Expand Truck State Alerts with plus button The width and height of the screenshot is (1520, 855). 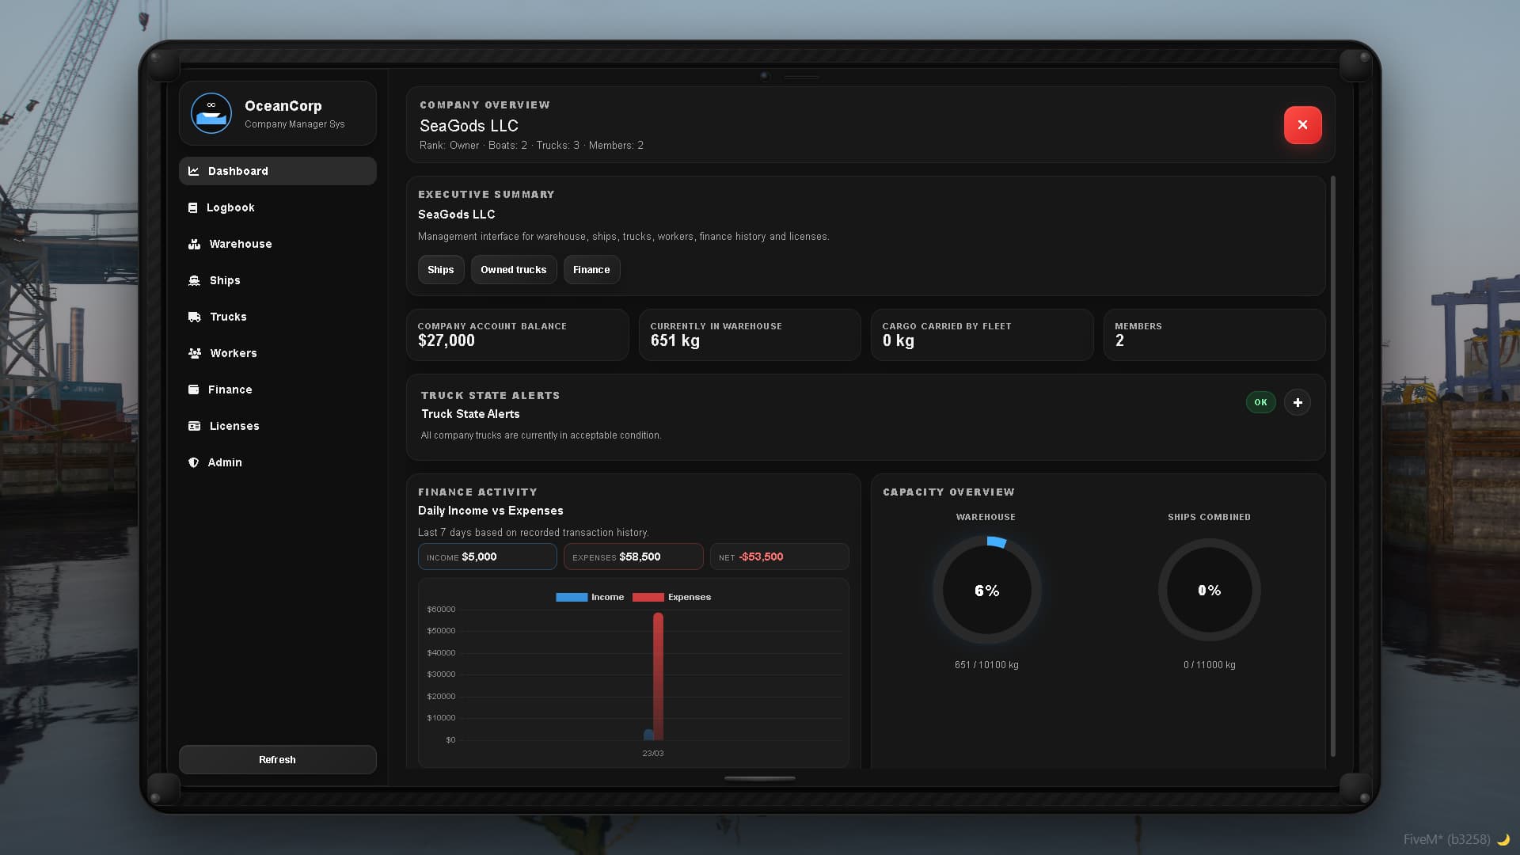click(1297, 402)
